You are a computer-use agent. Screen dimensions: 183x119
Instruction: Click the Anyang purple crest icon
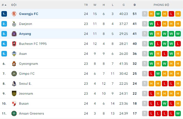[x=14, y=34]
